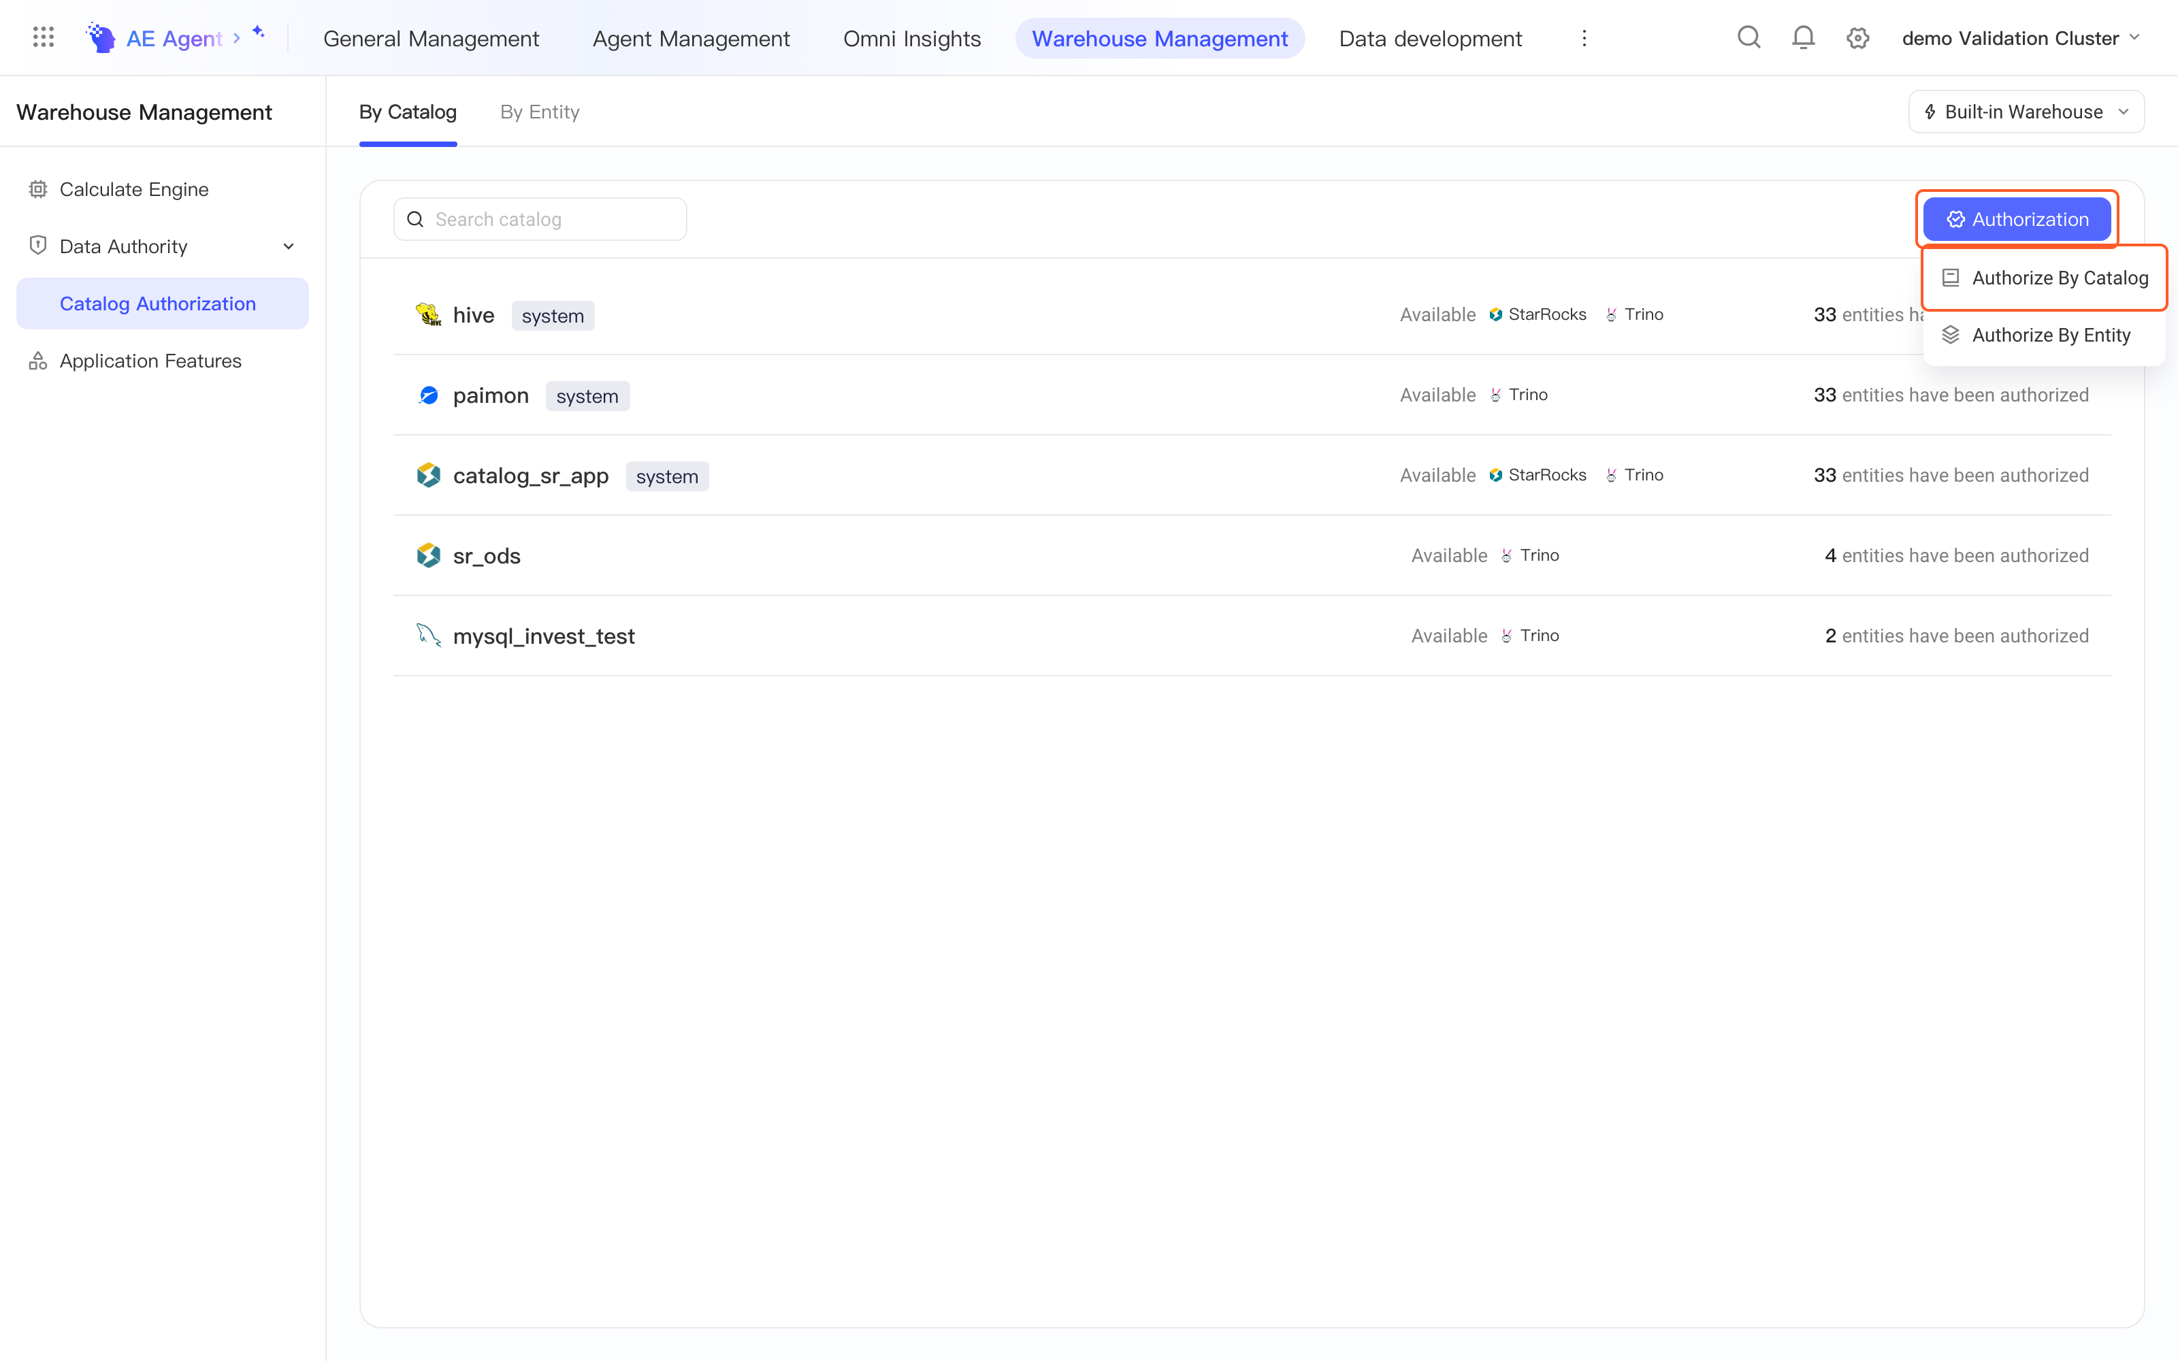Click the blue Authorization button
Image resolution: width=2178 pixels, height=1361 pixels.
(x=2017, y=220)
